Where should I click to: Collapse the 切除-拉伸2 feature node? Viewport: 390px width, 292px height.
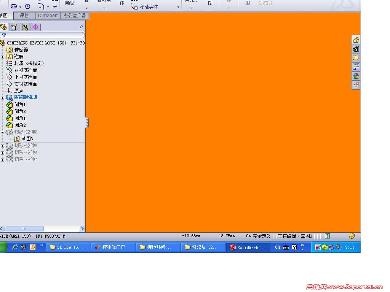click(3, 132)
